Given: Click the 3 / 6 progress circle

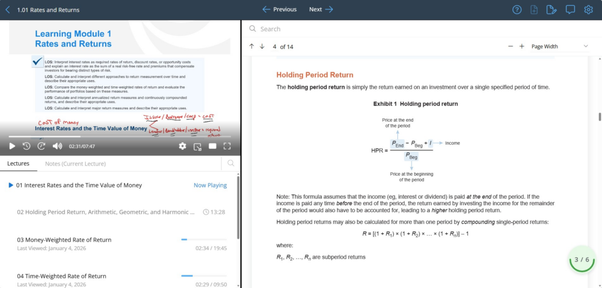Looking at the screenshot, I should [x=581, y=260].
